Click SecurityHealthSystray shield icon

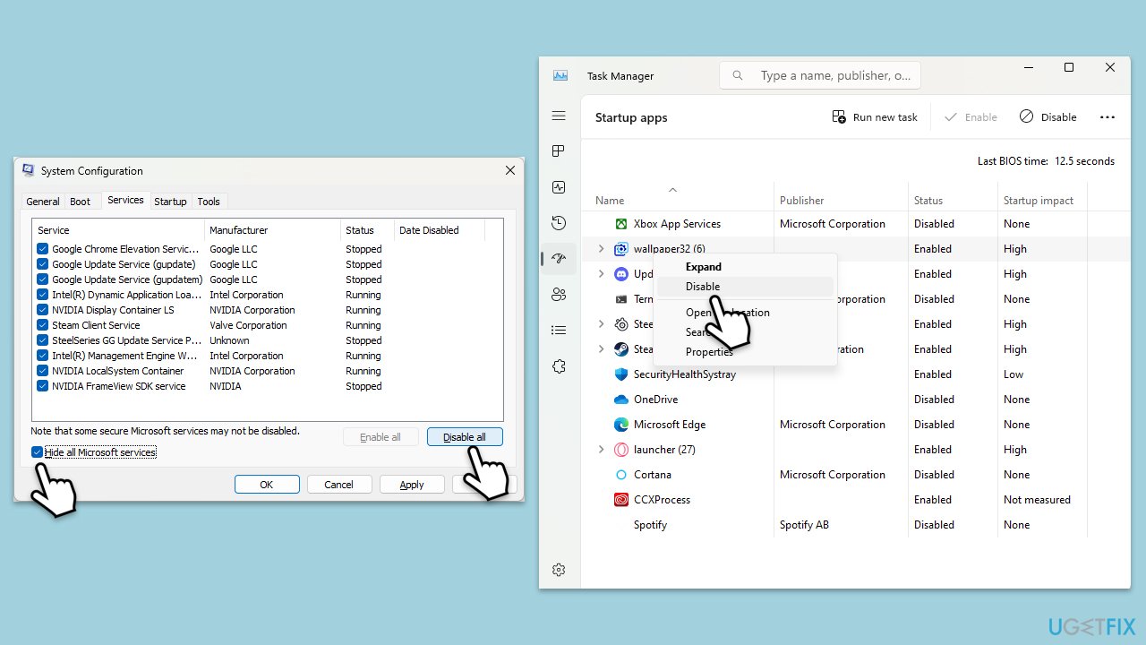click(x=621, y=374)
